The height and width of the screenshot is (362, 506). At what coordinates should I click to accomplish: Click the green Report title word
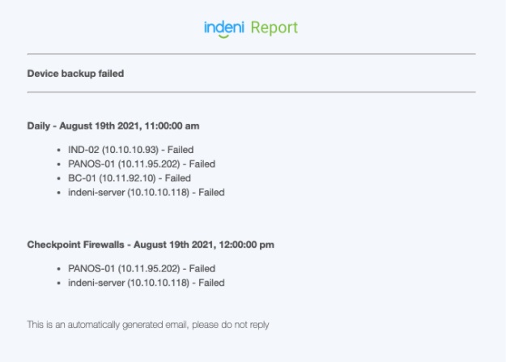[x=274, y=28]
